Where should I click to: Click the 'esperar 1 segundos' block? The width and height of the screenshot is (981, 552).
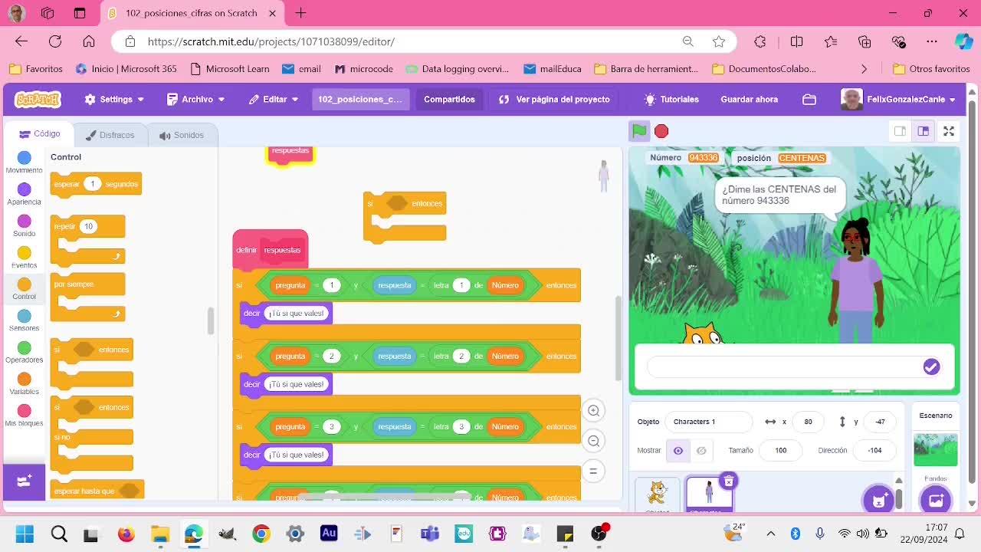[x=96, y=184]
